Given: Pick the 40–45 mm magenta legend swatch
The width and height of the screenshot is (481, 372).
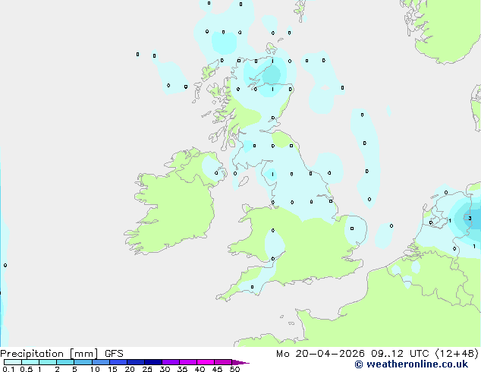Looking at the screenshot, I should click(x=206, y=362).
